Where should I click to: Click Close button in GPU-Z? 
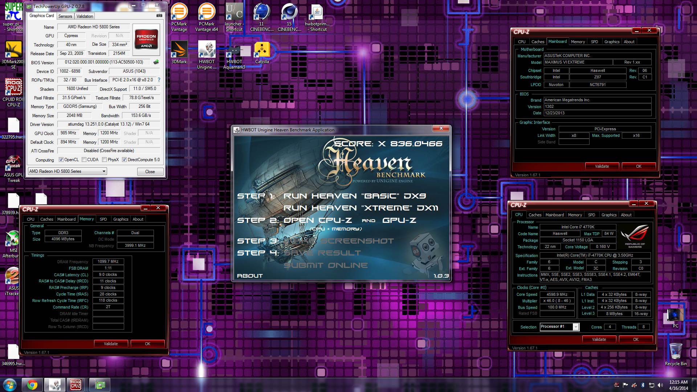point(150,172)
